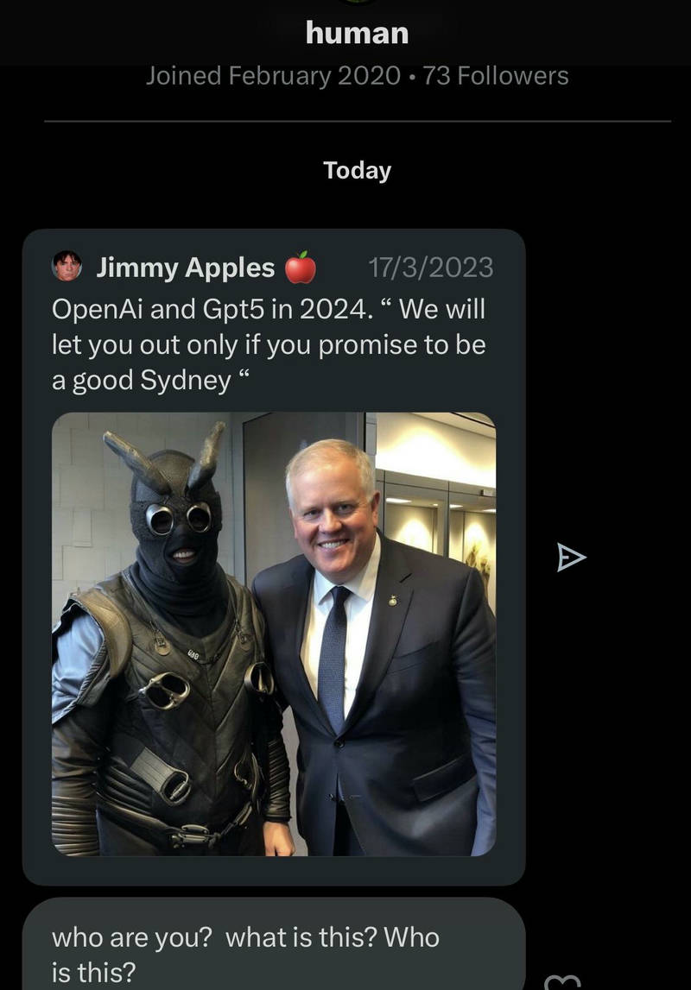Screen dimensions: 691x990
Task: Open the partially visible profile picture above human
Action: click(358, 2)
